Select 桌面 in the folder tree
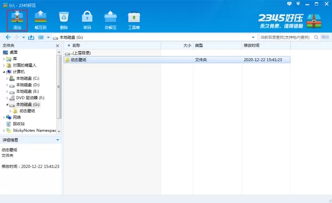332x203 pixels. (13, 52)
